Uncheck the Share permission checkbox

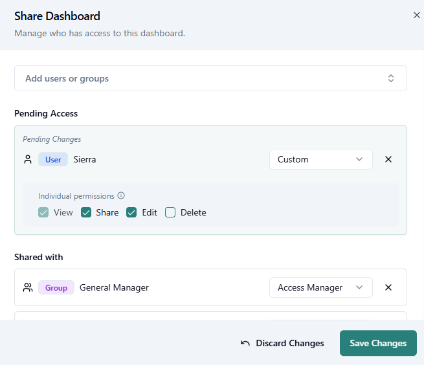[86, 212]
